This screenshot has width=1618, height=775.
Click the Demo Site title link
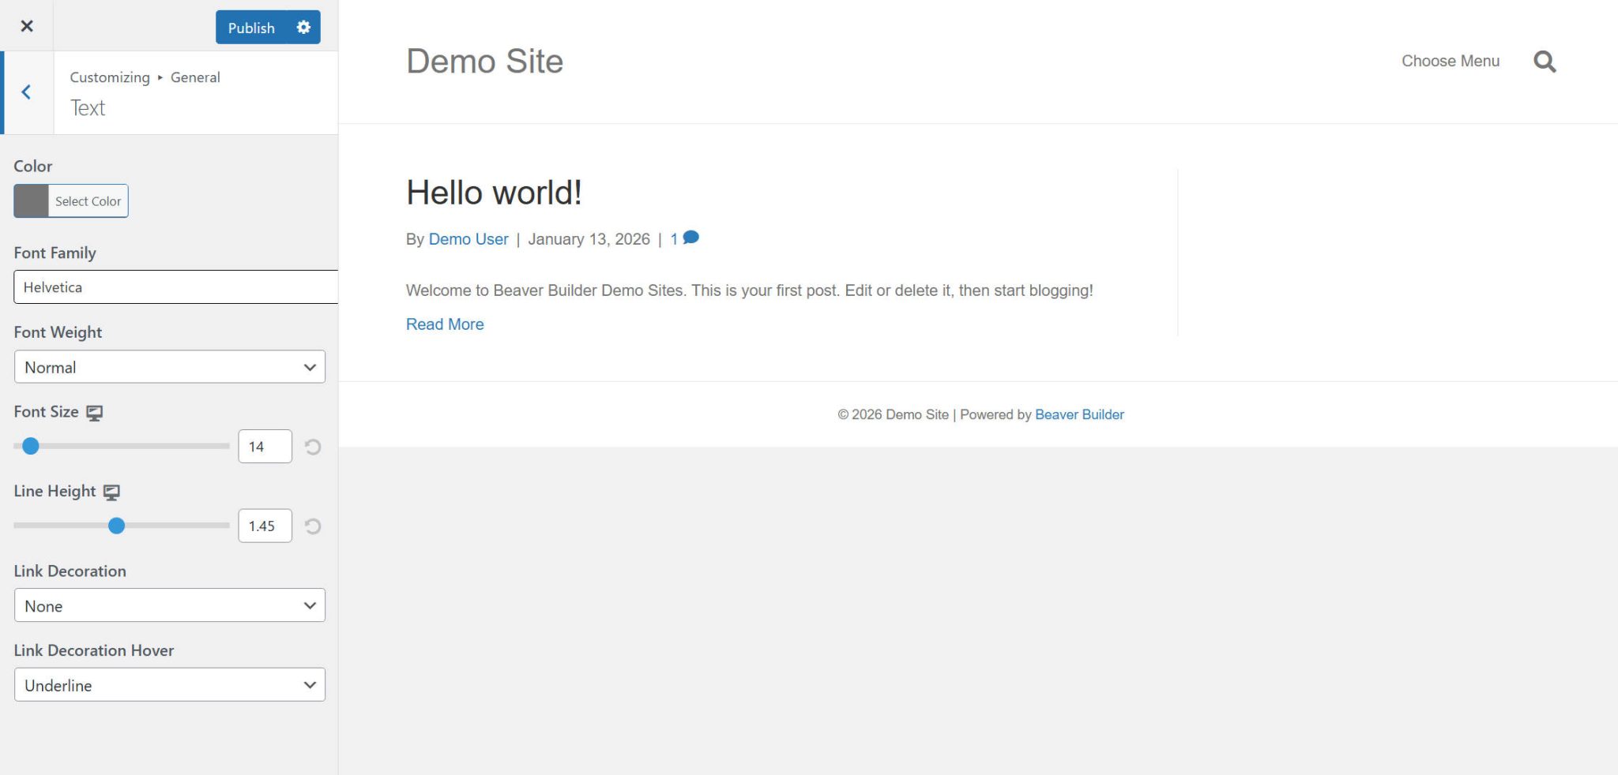pos(484,62)
